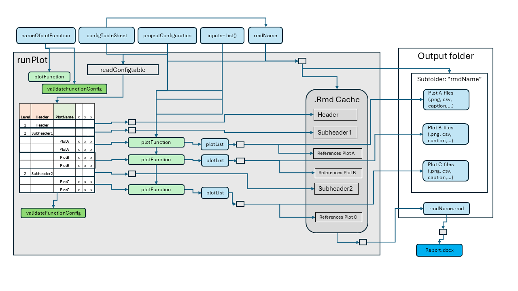Viewport: 518px width, 291px height.
Task: Open the readConfigtable step
Action: point(123,70)
